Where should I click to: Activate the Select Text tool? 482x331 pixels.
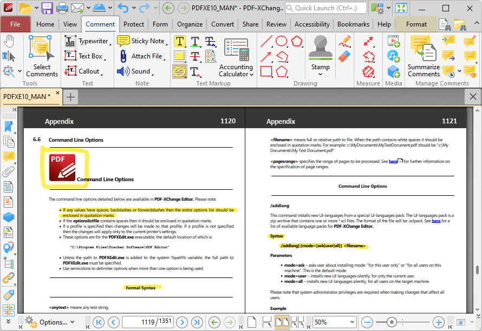(x=9, y=56)
